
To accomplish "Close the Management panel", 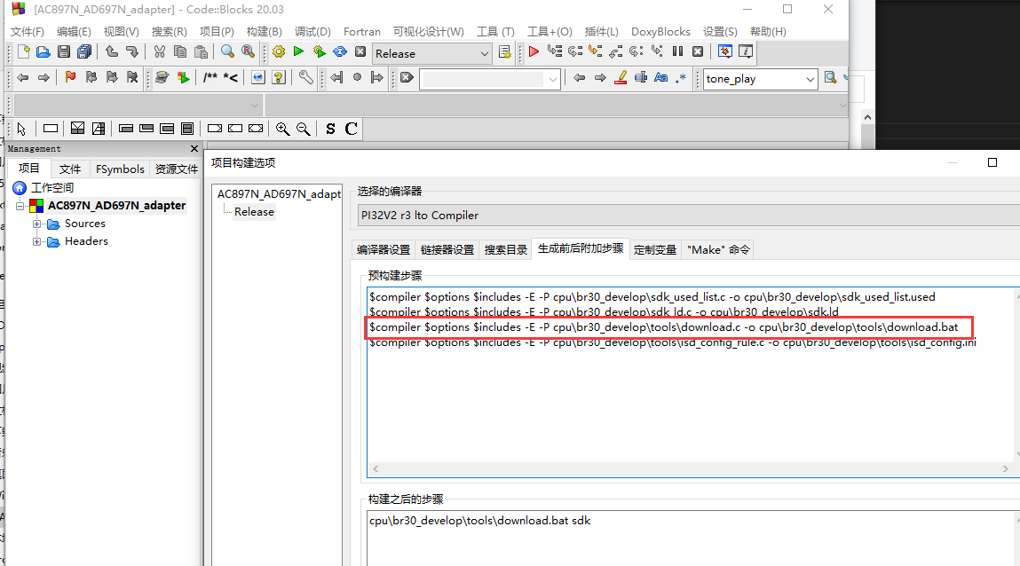I will [x=194, y=149].
